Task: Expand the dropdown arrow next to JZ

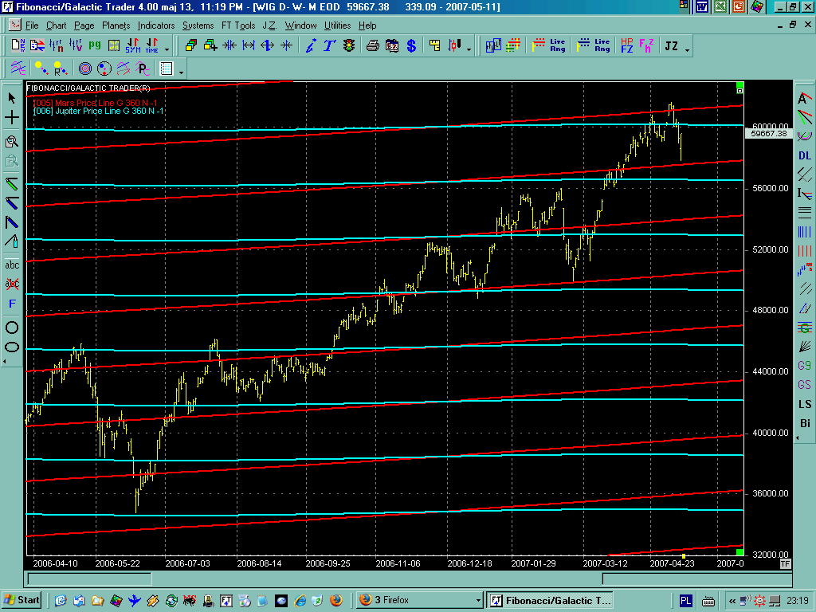Action: click(687, 49)
